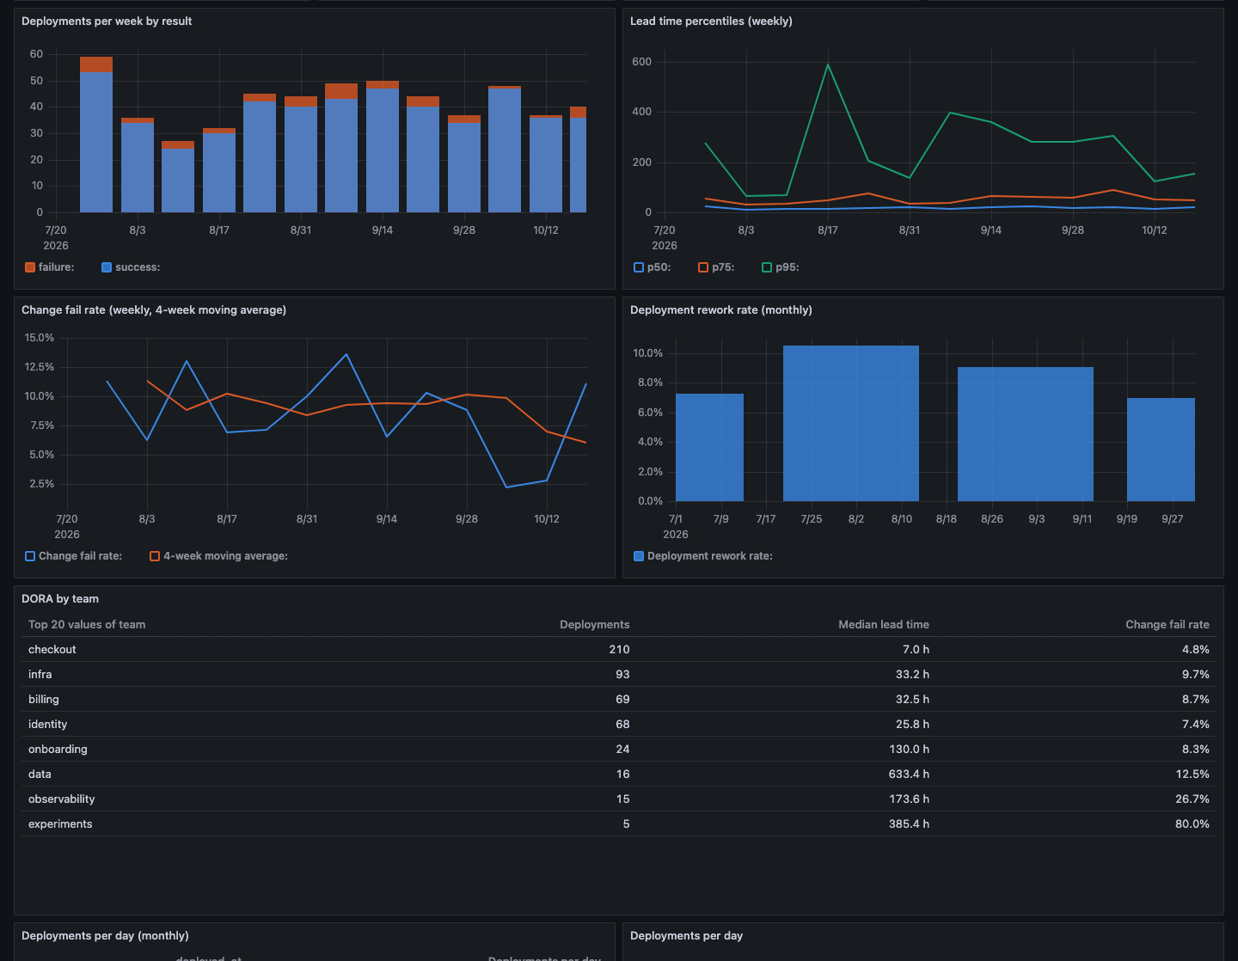Open Deployments per week by result panel title

107,21
